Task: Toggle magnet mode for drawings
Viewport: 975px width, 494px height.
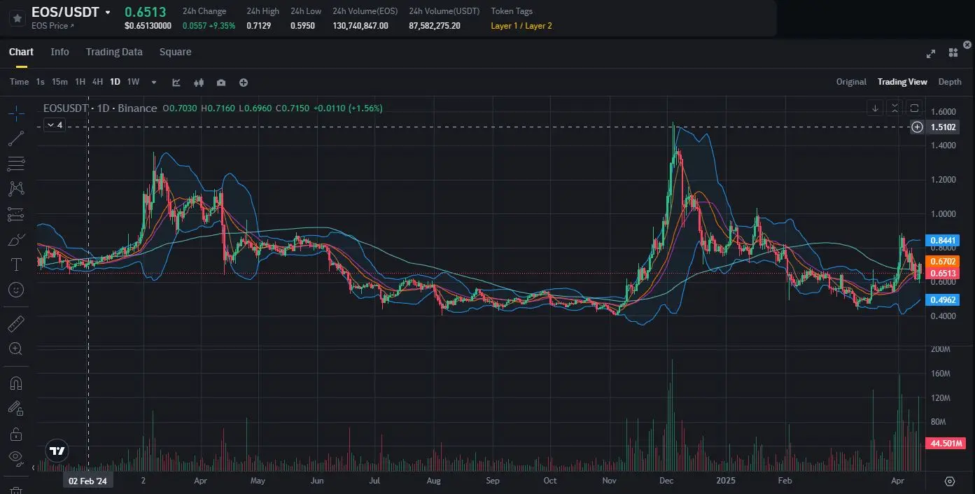Action: (16, 383)
